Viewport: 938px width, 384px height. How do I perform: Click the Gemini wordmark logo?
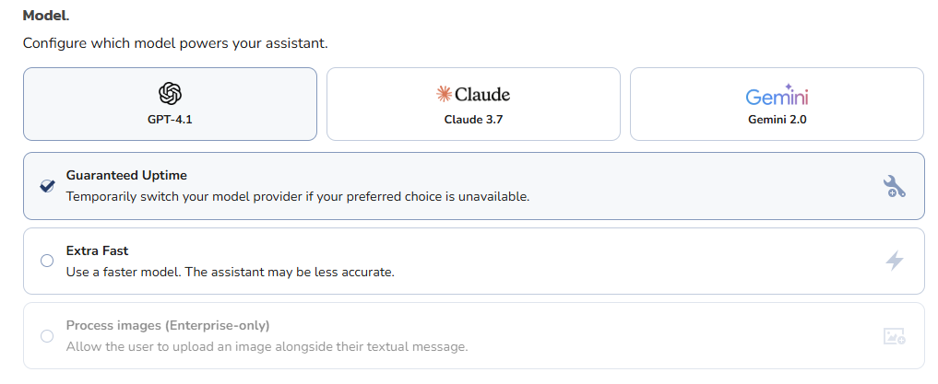click(778, 95)
